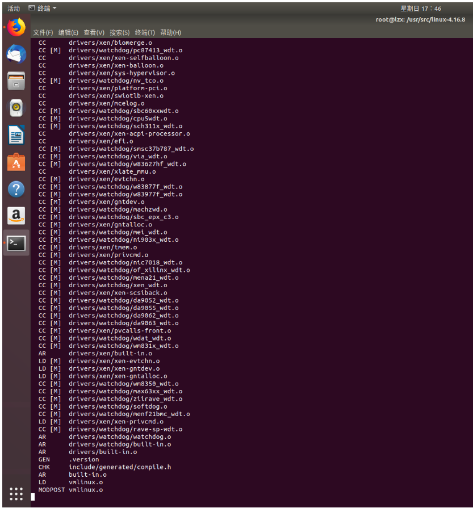This screenshot has width=473, height=508.
Task: Open the Files manager icon
Action: click(16, 81)
